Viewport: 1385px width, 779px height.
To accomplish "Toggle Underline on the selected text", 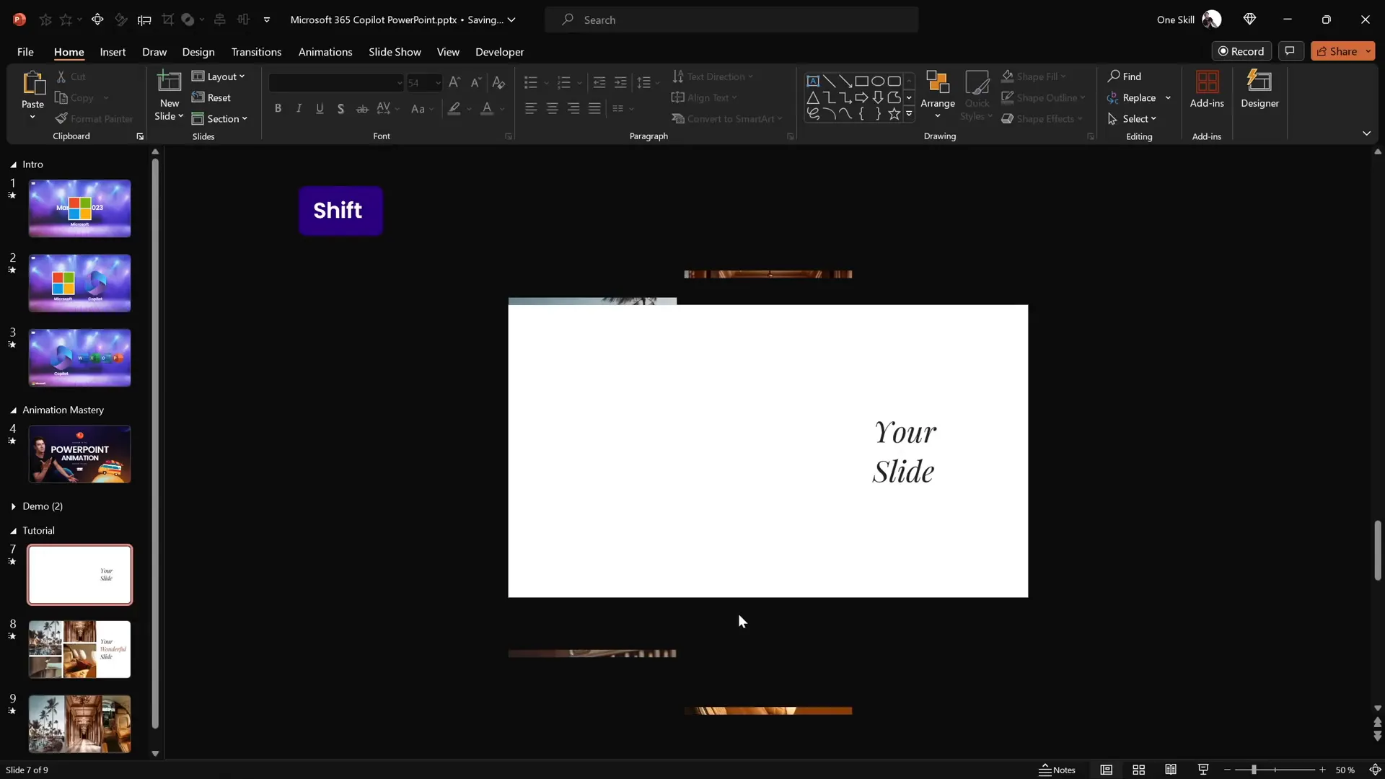I will coord(320,108).
